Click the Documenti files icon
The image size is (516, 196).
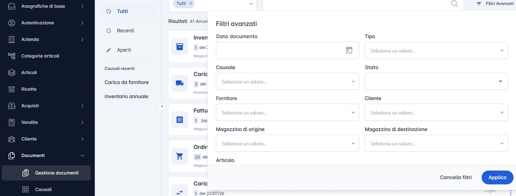tap(12, 155)
